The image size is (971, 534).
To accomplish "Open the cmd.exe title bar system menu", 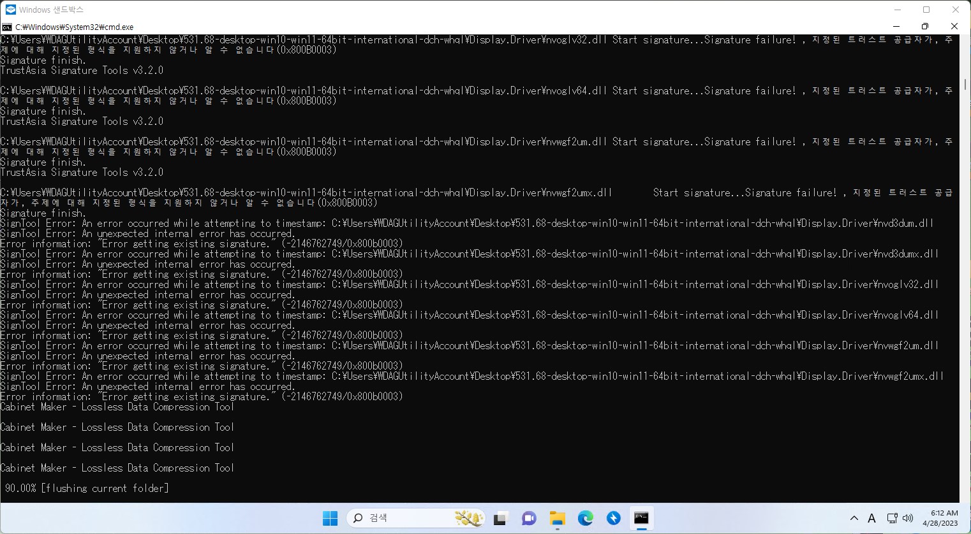I will tap(6, 27).
